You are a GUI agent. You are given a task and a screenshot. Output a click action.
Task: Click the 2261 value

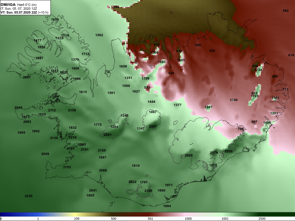108,135
